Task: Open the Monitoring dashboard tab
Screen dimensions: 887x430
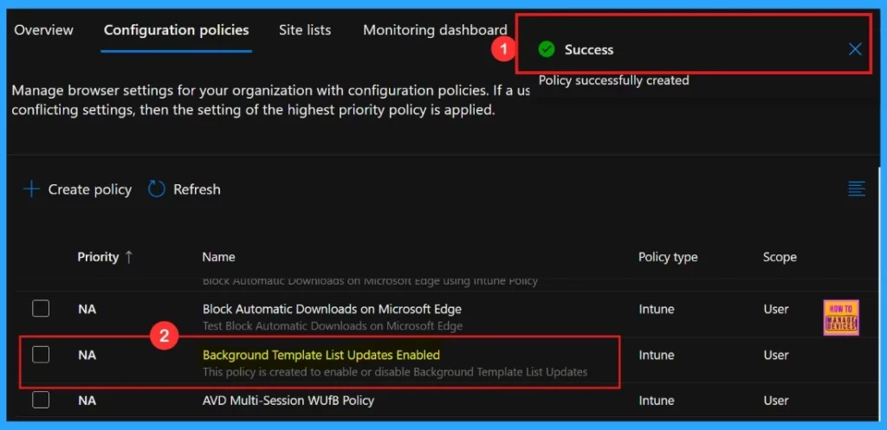Action: (435, 30)
